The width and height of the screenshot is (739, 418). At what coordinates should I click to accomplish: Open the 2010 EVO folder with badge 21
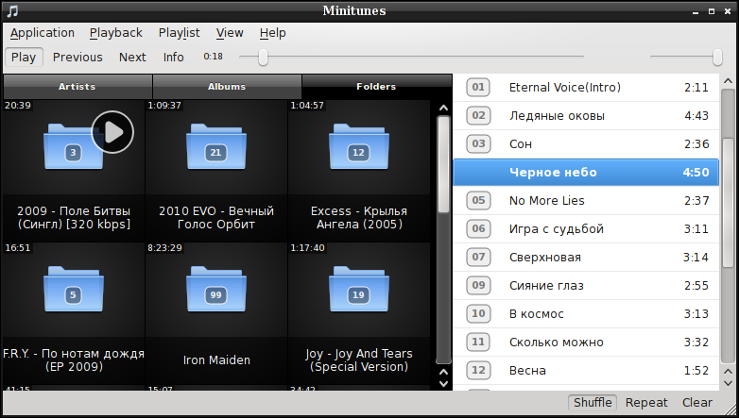(215, 146)
